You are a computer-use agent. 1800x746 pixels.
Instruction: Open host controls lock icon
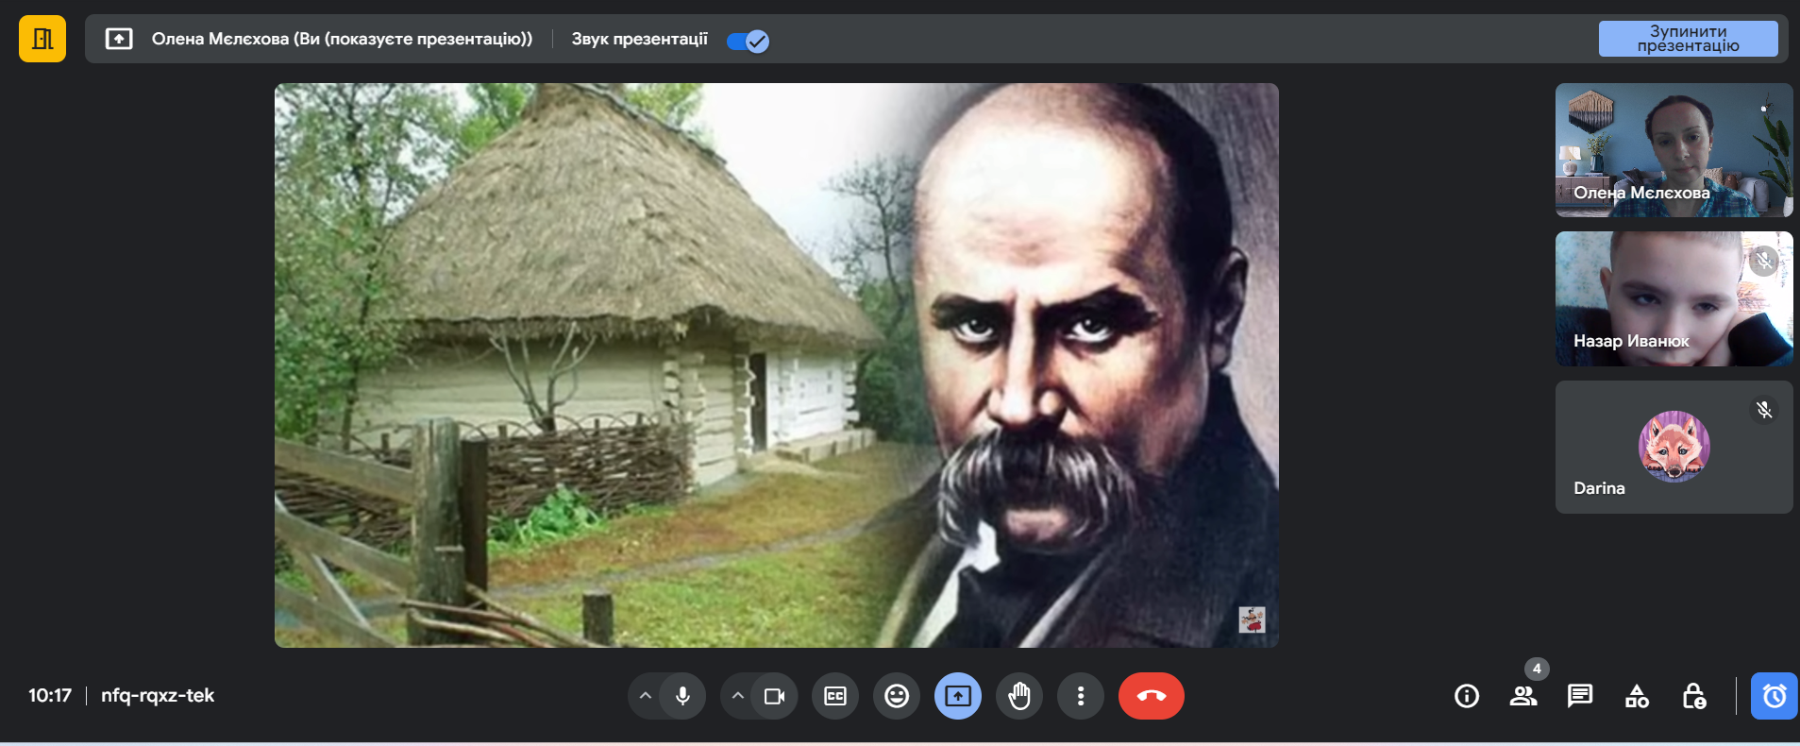pyautogui.click(x=1693, y=696)
